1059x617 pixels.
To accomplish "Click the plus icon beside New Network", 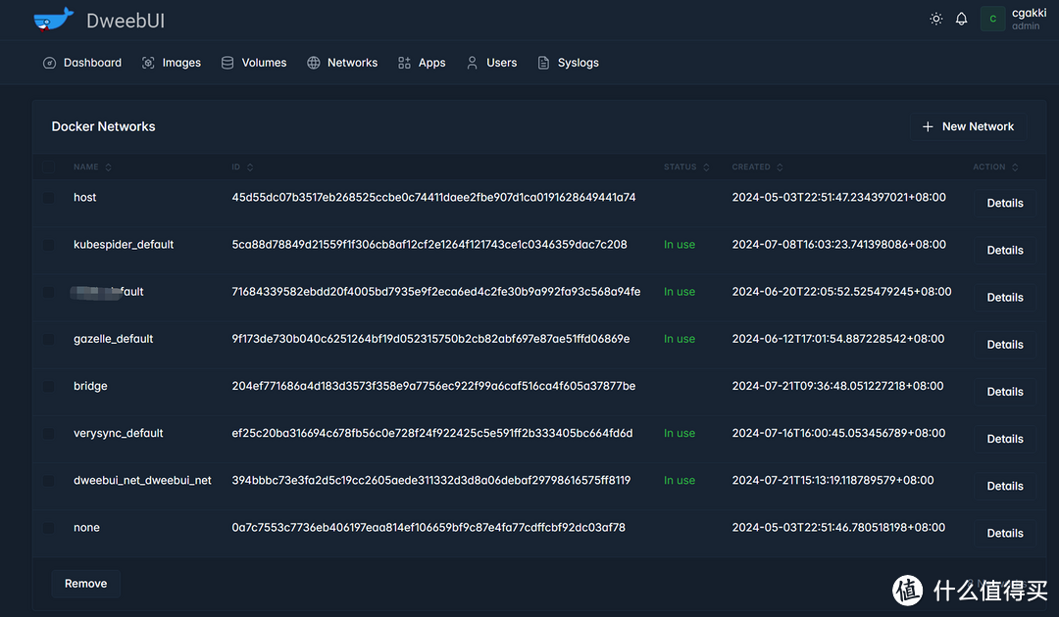I will pos(928,126).
